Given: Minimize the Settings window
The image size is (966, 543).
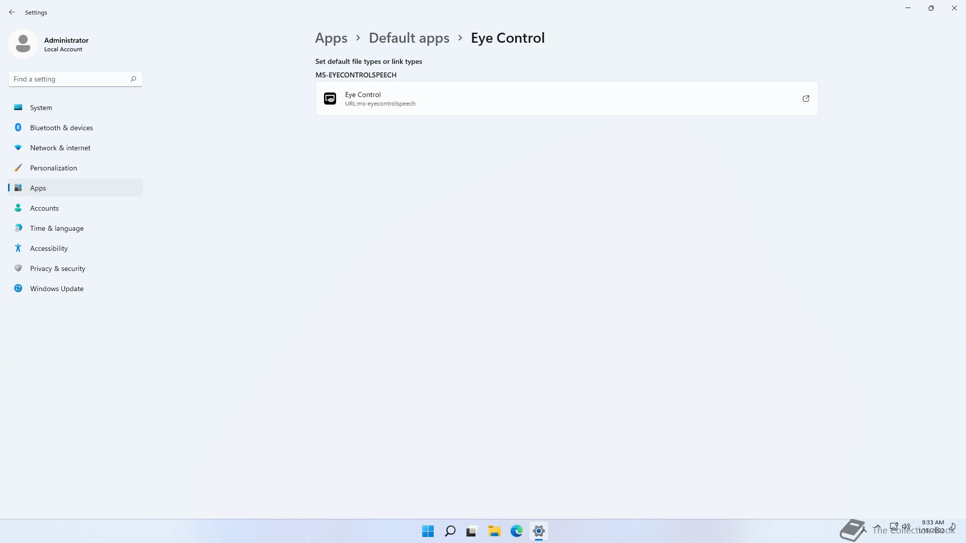Looking at the screenshot, I should [x=908, y=8].
